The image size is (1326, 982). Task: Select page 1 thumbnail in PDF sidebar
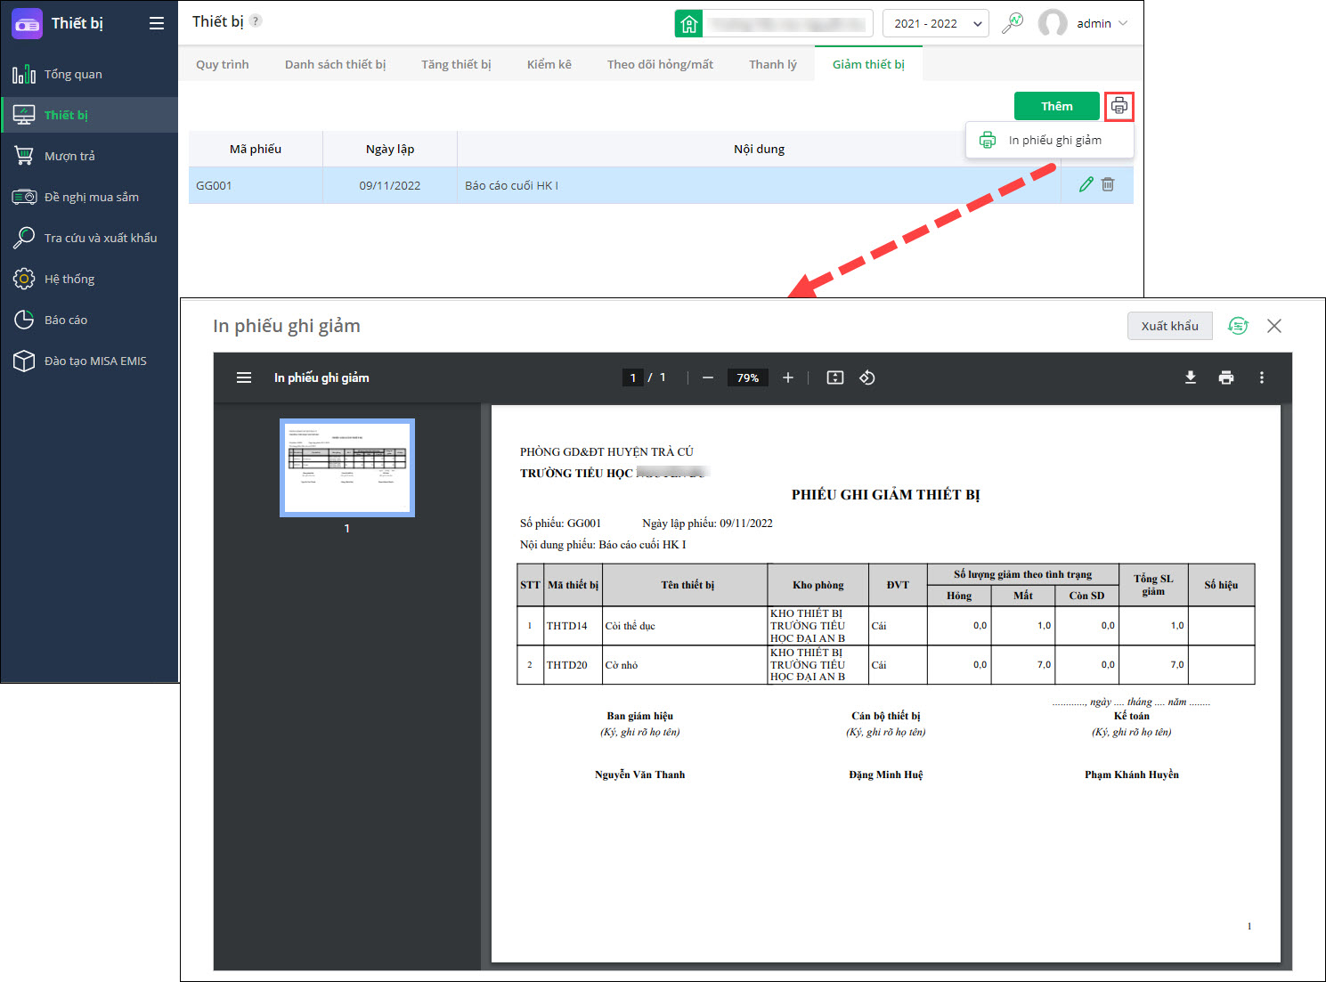click(347, 467)
